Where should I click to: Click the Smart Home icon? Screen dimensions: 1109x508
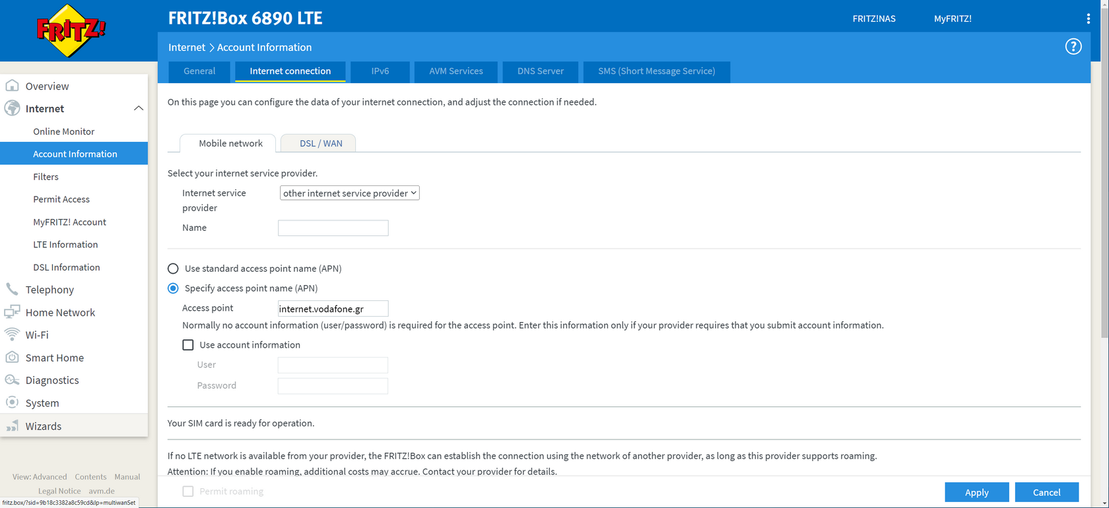[x=12, y=357]
